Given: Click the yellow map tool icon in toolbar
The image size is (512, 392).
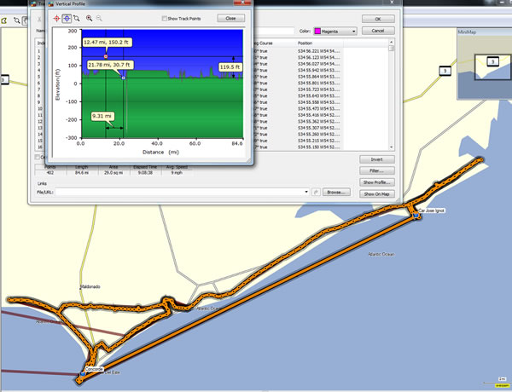Looking at the screenshot, I should 4,20.
